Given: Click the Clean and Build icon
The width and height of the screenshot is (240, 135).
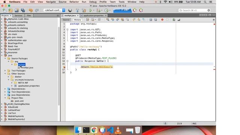Looking at the screenshot, I should [84, 10].
